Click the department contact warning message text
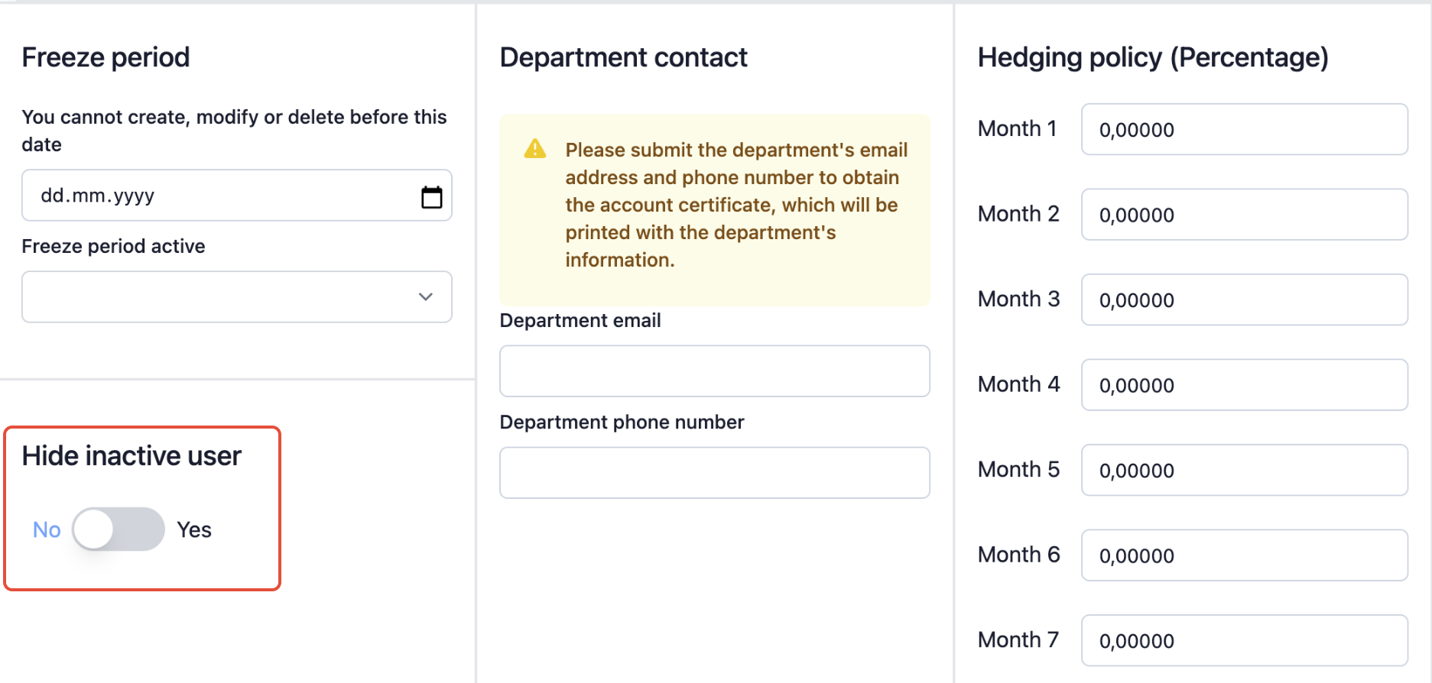This screenshot has width=1432, height=683. 735,205
